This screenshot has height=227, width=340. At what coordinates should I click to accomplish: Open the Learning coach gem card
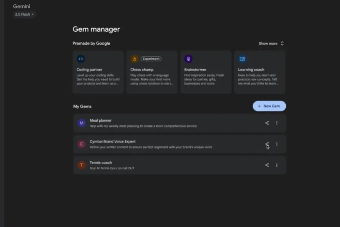click(x=259, y=72)
